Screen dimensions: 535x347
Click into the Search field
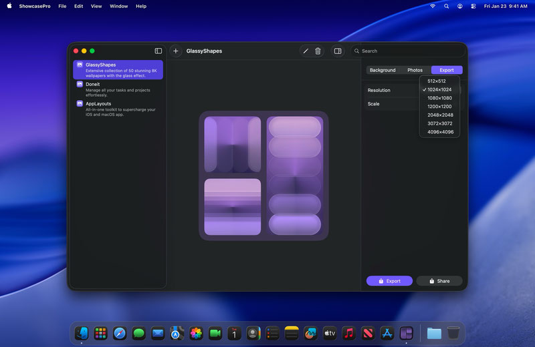point(408,51)
